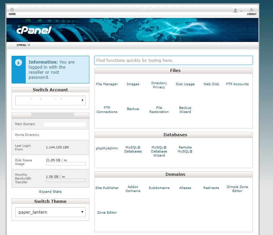273x235 pixels.
Task: Launch Site Publisher
Action: click(107, 188)
